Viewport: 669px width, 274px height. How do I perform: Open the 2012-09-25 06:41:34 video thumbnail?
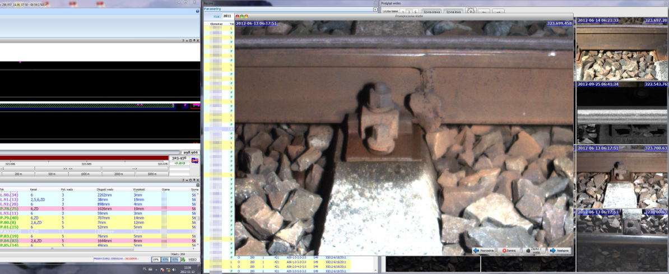pyautogui.click(x=622, y=113)
